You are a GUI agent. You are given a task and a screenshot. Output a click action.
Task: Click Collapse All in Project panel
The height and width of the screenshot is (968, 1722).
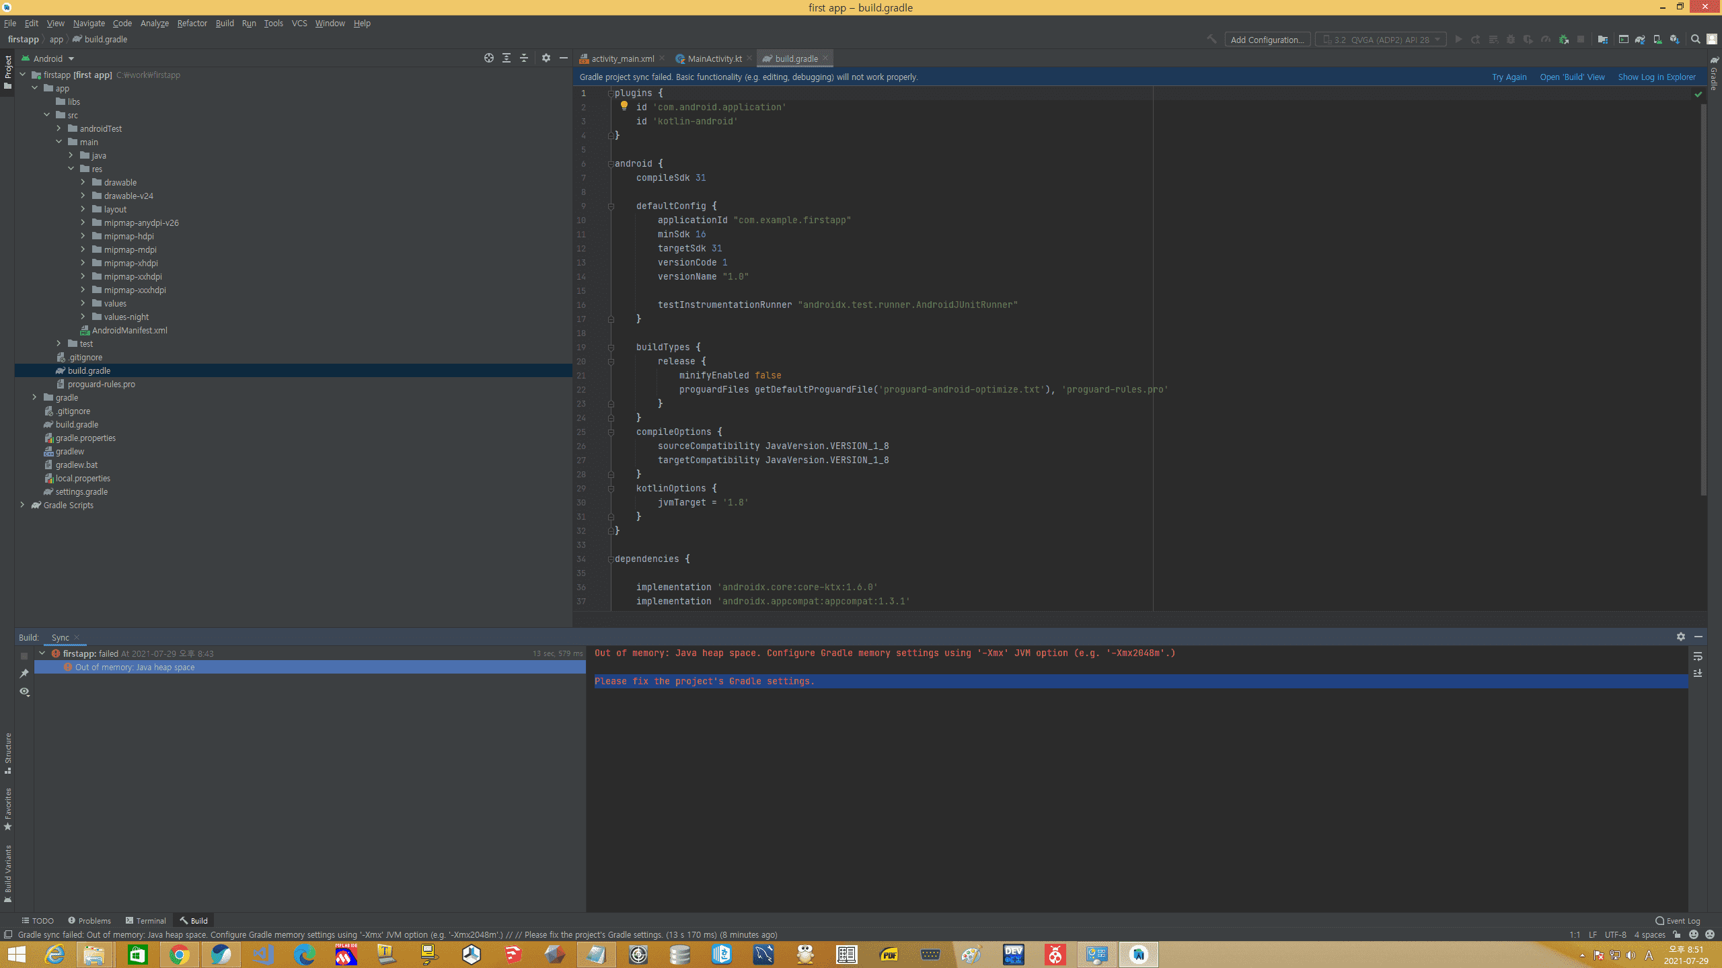pos(524,58)
